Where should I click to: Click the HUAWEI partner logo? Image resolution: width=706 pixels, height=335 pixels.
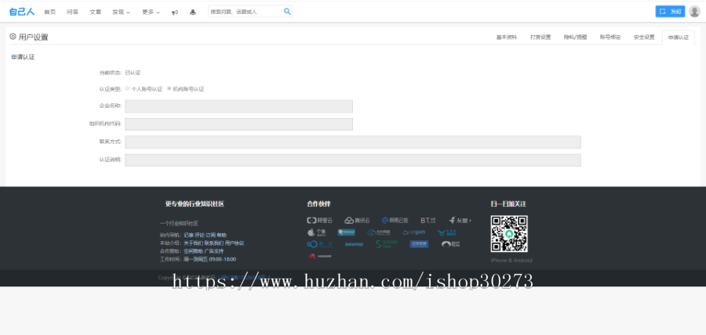pos(320,257)
